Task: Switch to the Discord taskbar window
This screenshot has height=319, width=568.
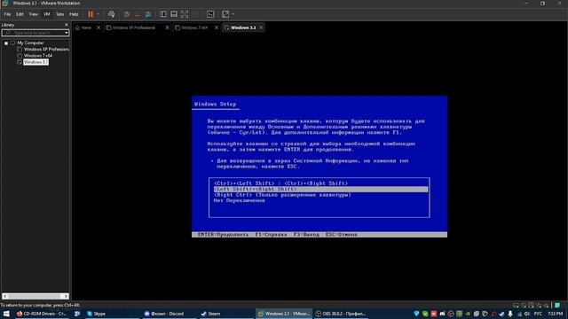Action: pos(170,314)
